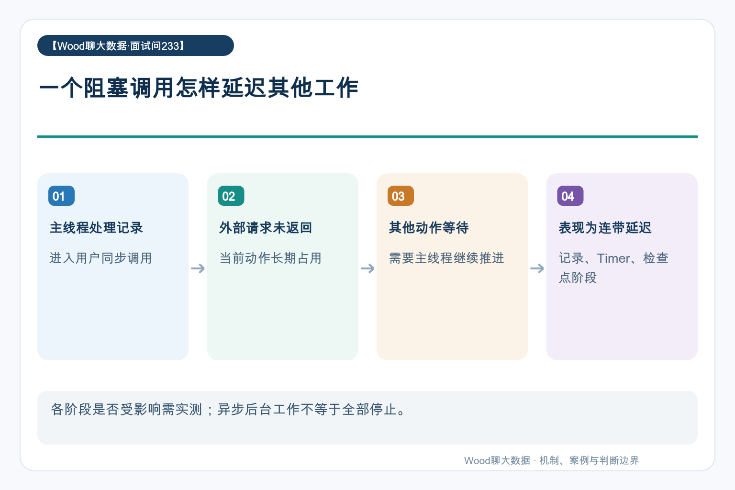Click the blue 01 step badge
This screenshot has width=735, height=490.
pyautogui.click(x=61, y=196)
